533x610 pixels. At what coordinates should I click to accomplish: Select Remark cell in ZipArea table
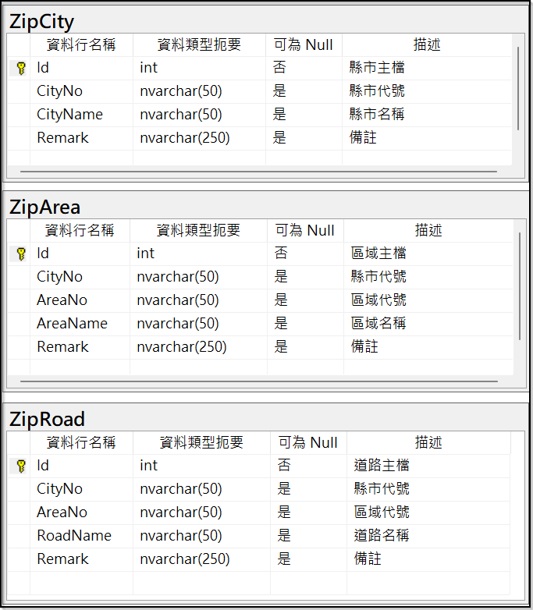coord(80,347)
